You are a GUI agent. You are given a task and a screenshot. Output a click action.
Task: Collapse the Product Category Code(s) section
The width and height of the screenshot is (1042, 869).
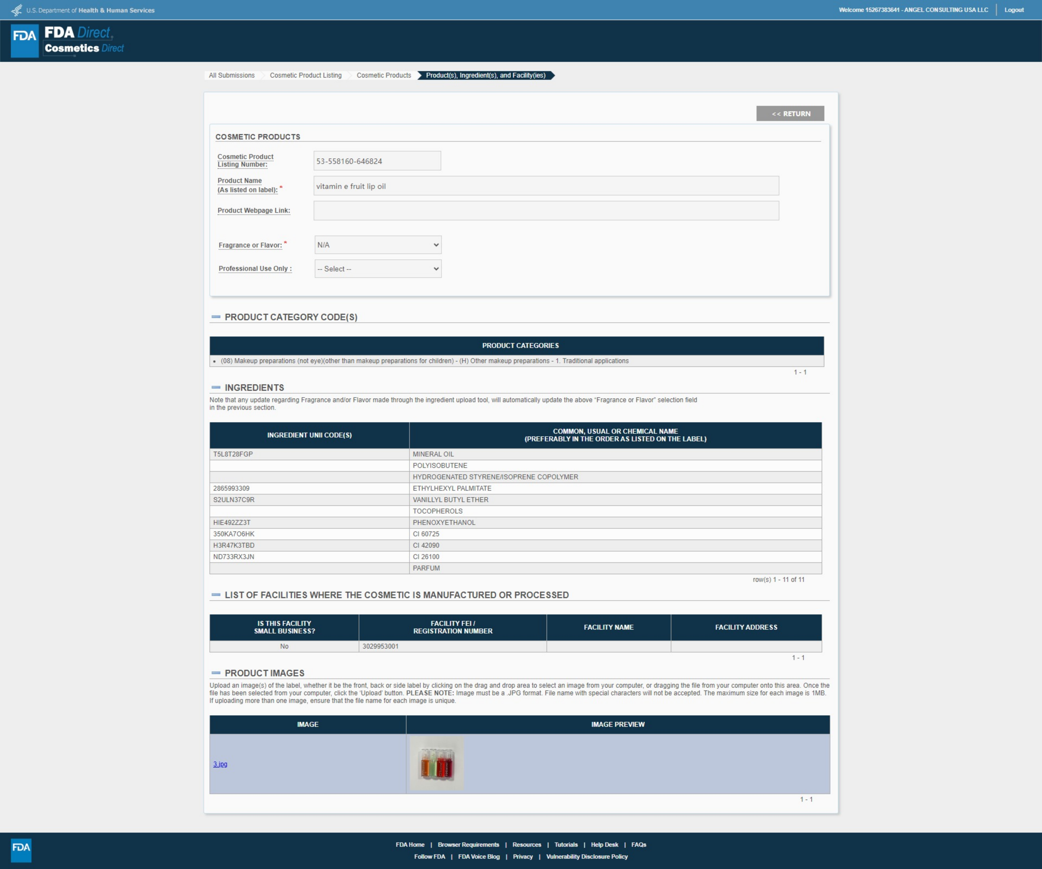pos(216,317)
